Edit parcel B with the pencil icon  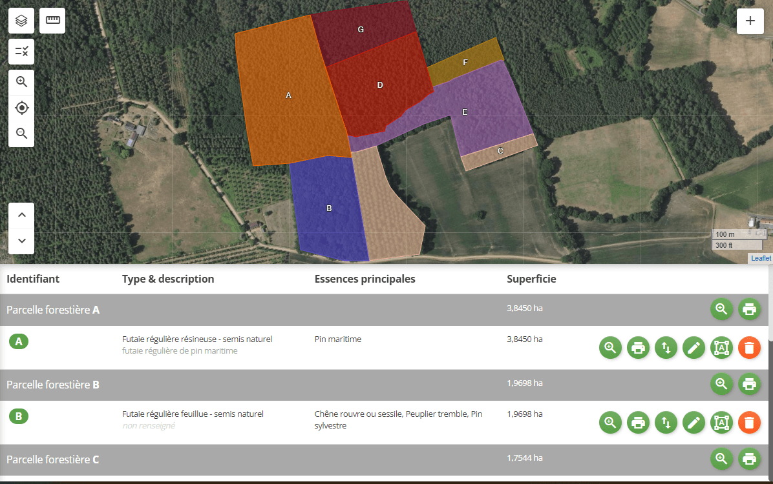[694, 422]
